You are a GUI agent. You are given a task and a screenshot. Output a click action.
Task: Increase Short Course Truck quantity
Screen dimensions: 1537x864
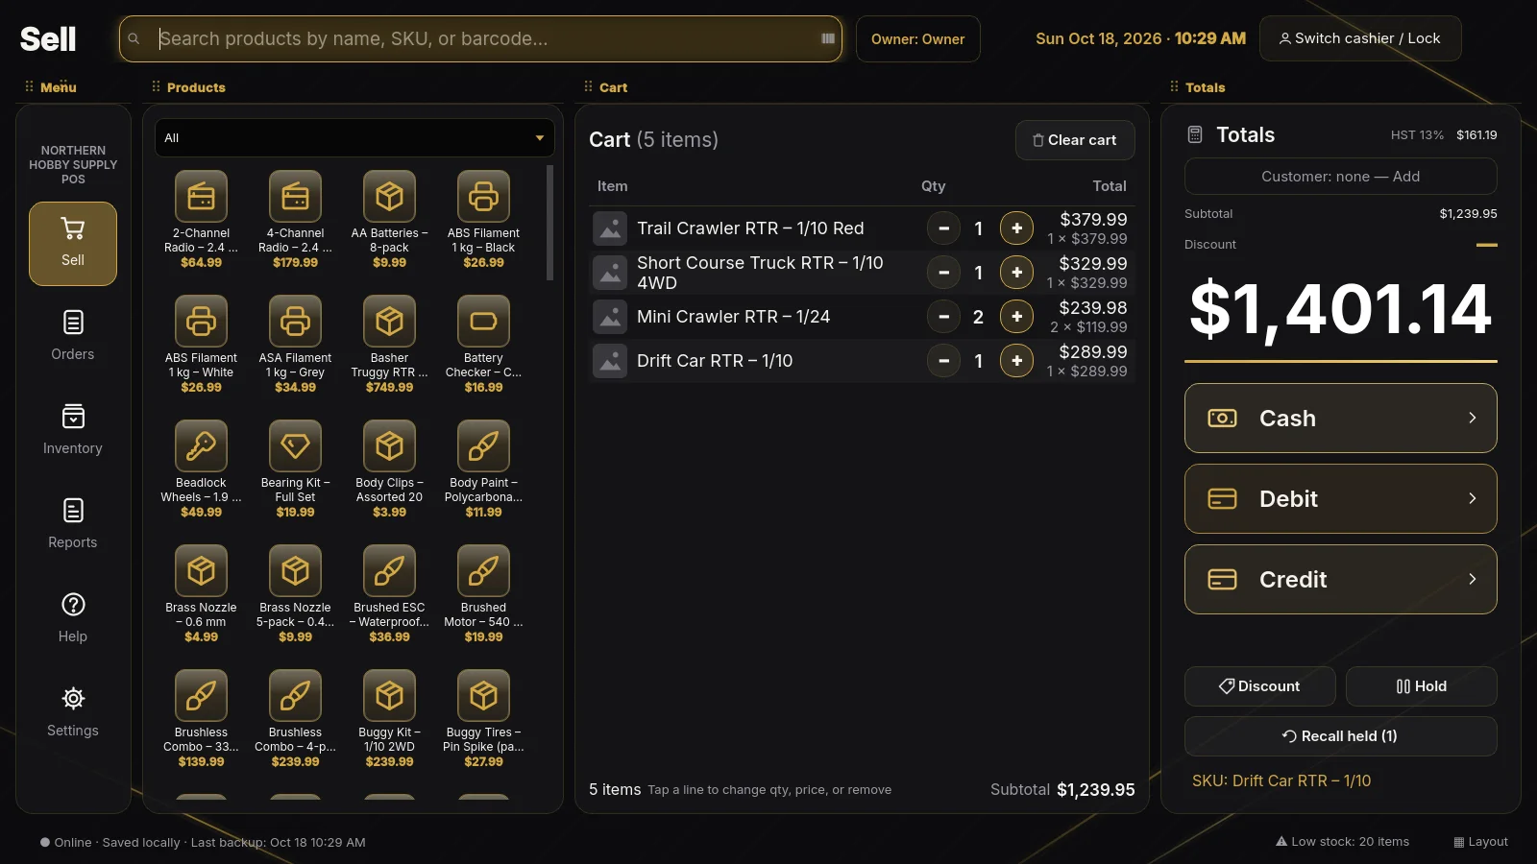[1016, 273]
